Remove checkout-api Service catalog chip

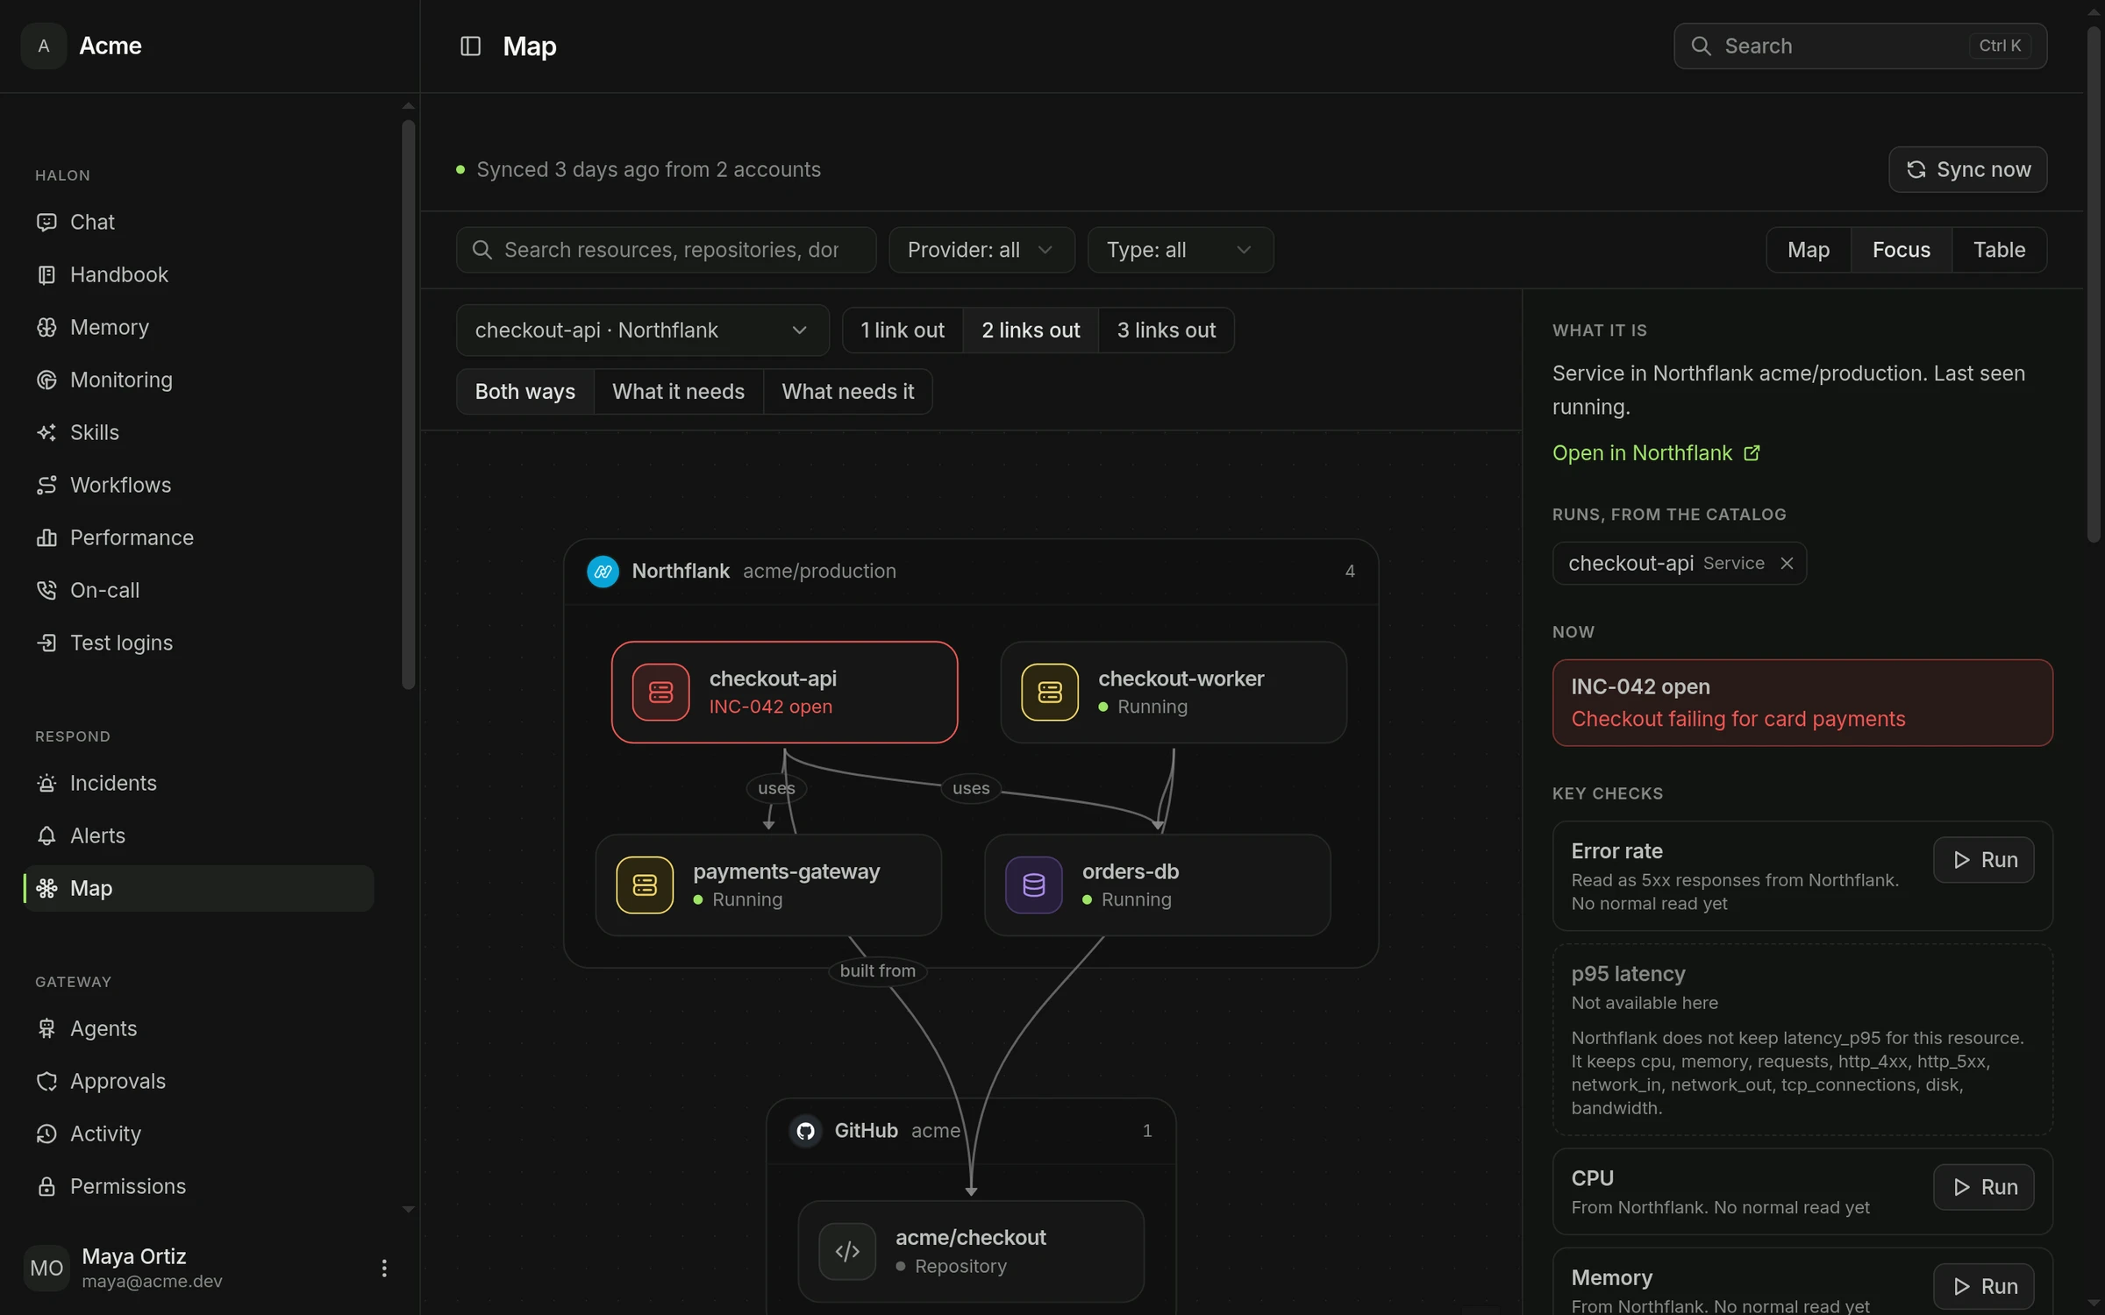tap(1787, 563)
